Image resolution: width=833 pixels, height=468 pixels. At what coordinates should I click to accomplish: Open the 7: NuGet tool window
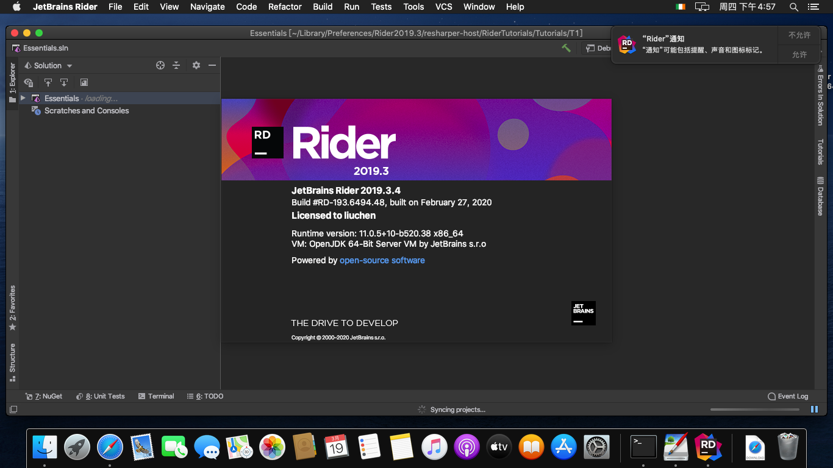(44, 396)
